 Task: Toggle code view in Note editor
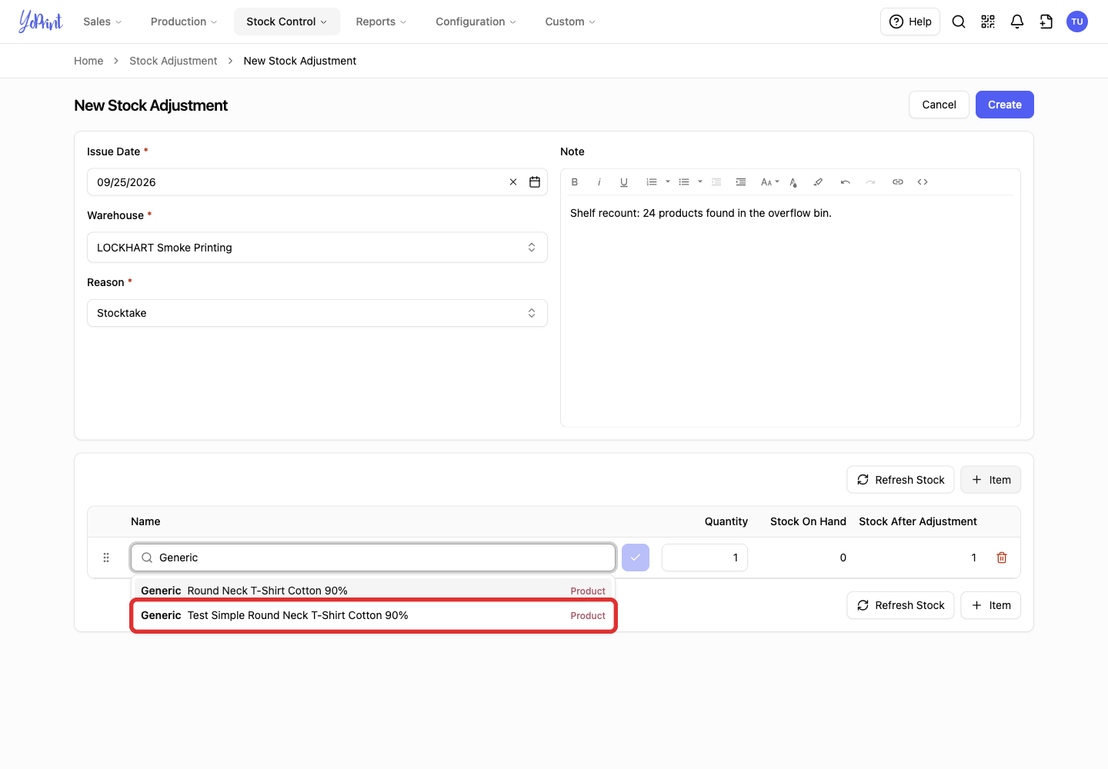[923, 182]
